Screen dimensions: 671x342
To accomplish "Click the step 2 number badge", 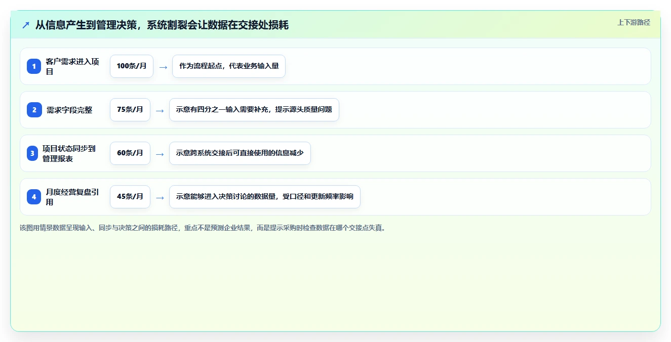I will (34, 110).
